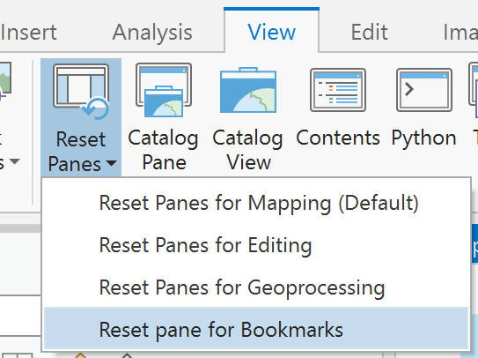Screen dimensions: 478x358
Task: Switch to the cut-off Imagery tab
Action: [x=460, y=32]
